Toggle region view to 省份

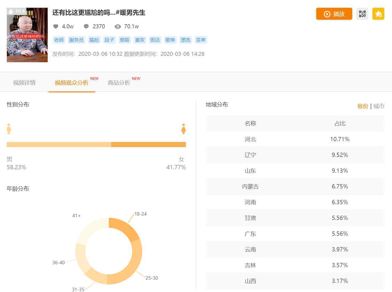363,106
